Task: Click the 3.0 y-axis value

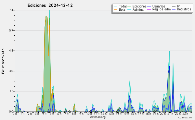Action: tap(11, 71)
